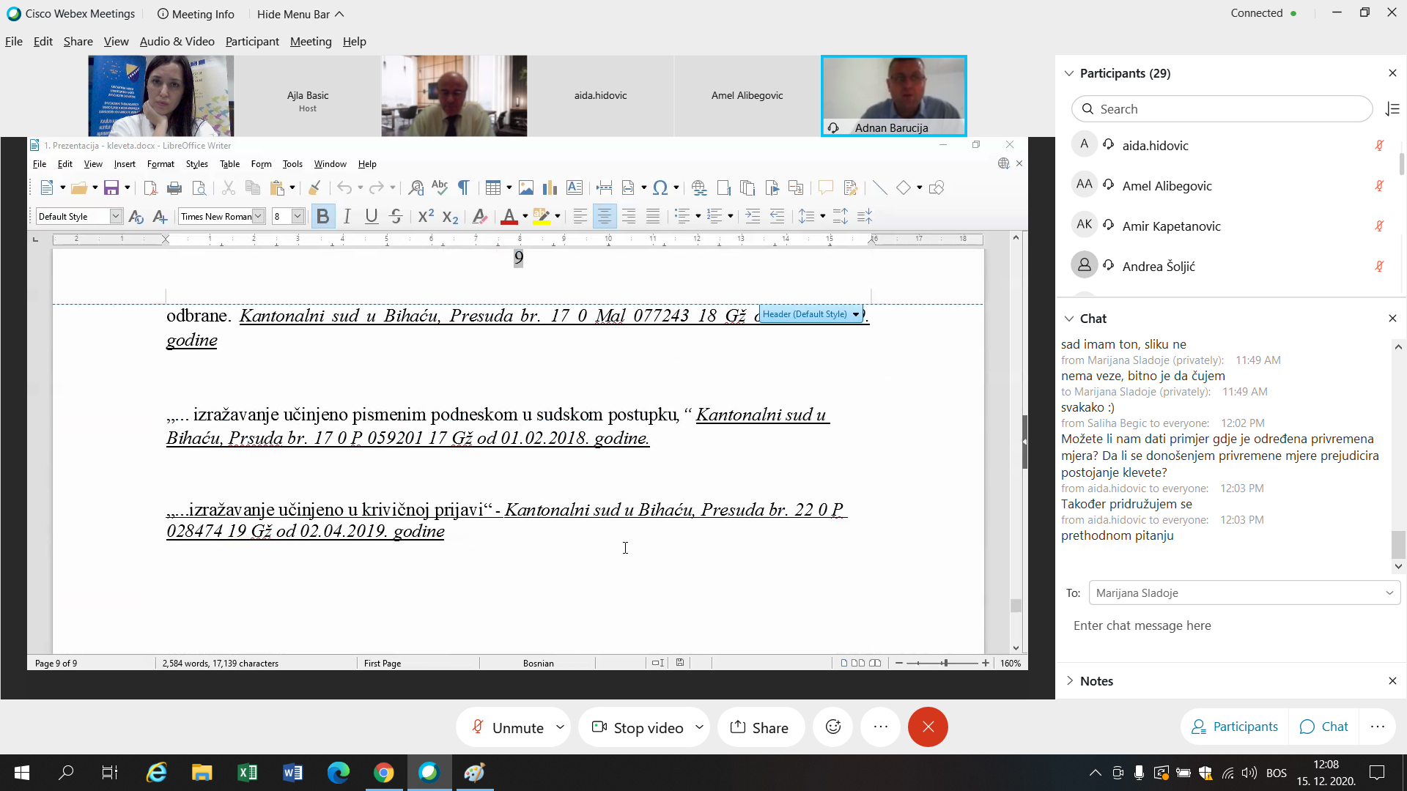Toggle Bold formatting in Writer
This screenshot has height=791, width=1407.
[322, 216]
